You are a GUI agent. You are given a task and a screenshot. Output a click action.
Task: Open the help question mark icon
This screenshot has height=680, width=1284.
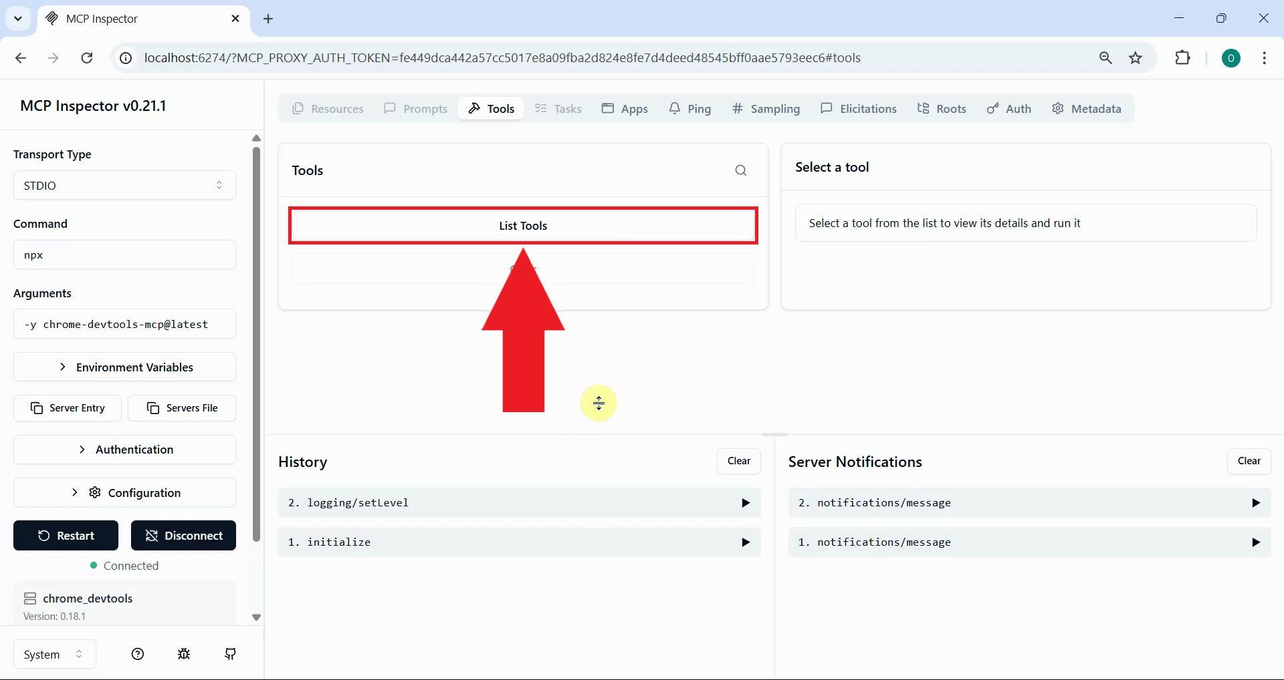137,655
